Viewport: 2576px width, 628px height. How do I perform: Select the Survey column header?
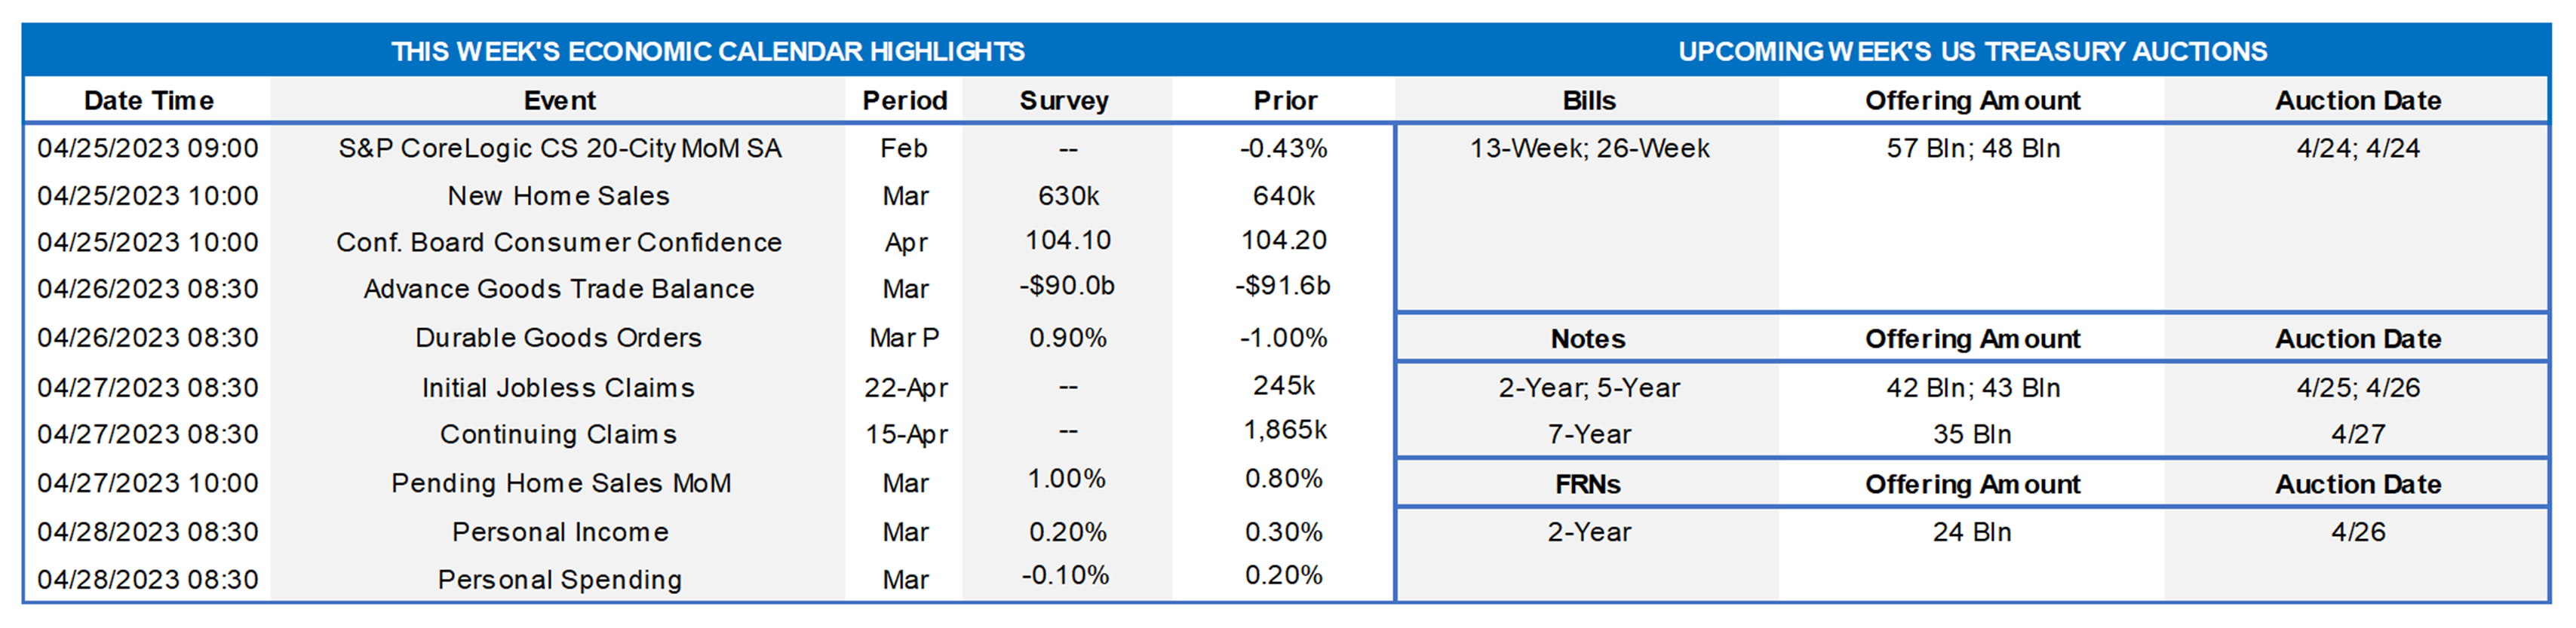point(1064,101)
